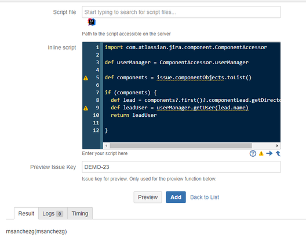Click the scrollbar right arrow in editor
This screenshot has width=306, height=243.
pyautogui.click(x=277, y=146)
